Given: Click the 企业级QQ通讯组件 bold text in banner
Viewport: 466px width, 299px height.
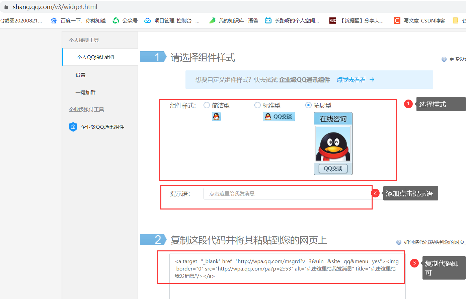Looking at the screenshot, I should point(305,79).
